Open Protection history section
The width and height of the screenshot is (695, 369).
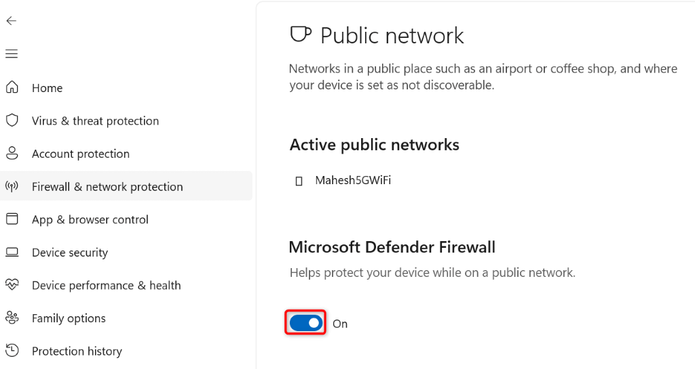pos(77,351)
